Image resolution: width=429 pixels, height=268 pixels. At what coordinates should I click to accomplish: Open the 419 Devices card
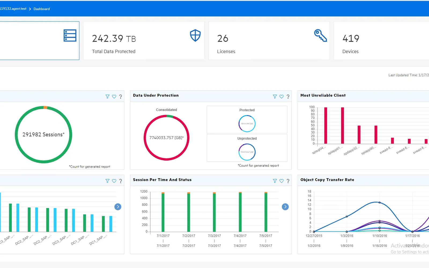point(381,41)
